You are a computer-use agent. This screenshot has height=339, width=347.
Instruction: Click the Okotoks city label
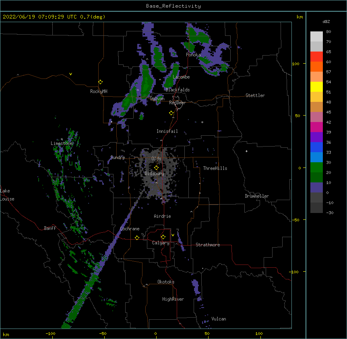[166, 282]
